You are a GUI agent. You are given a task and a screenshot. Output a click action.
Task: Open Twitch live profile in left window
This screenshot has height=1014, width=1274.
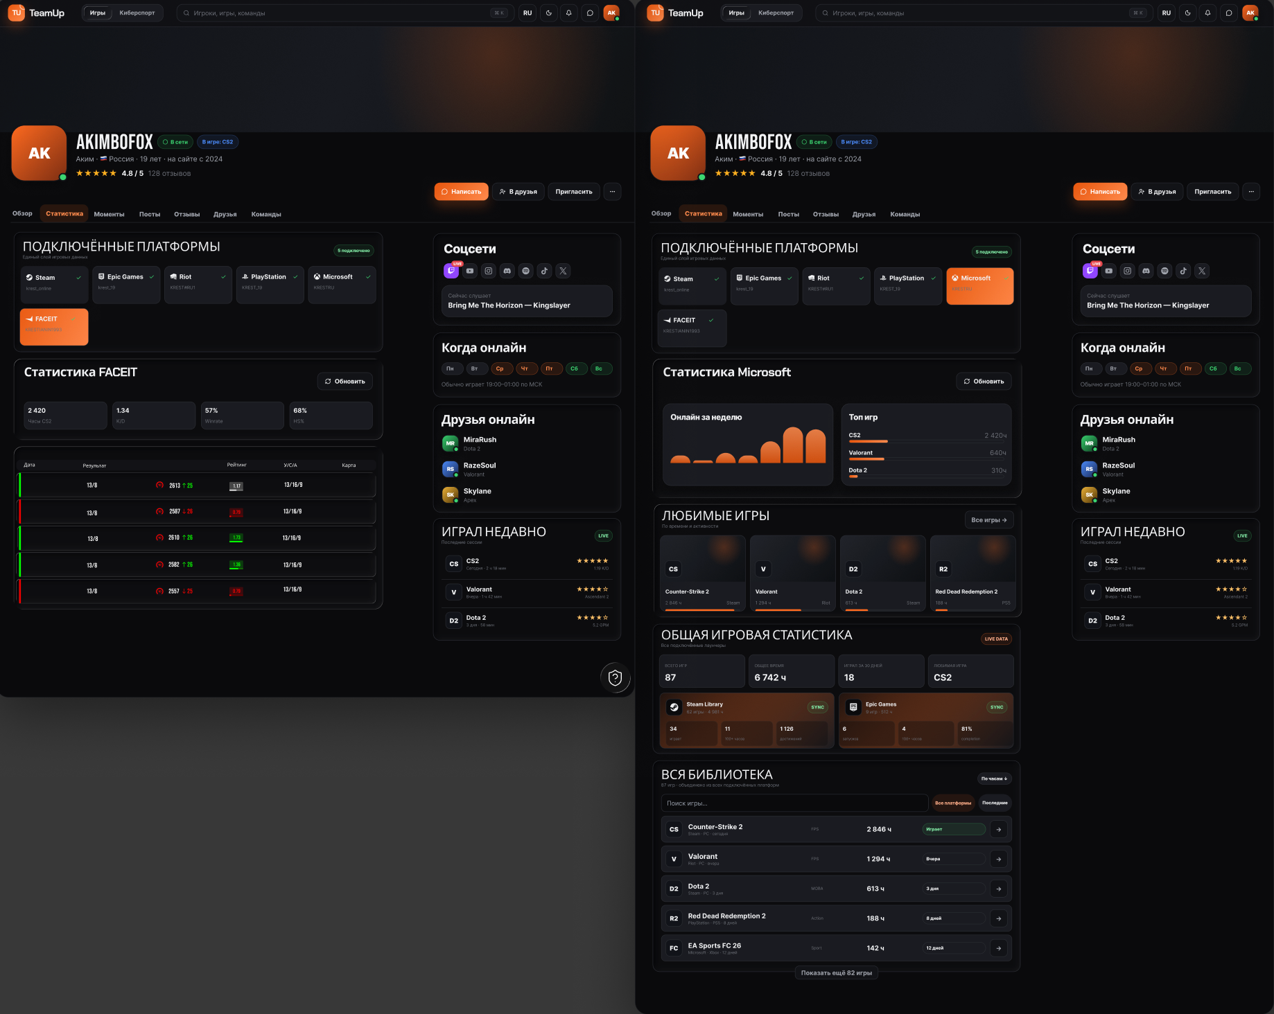click(x=451, y=271)
